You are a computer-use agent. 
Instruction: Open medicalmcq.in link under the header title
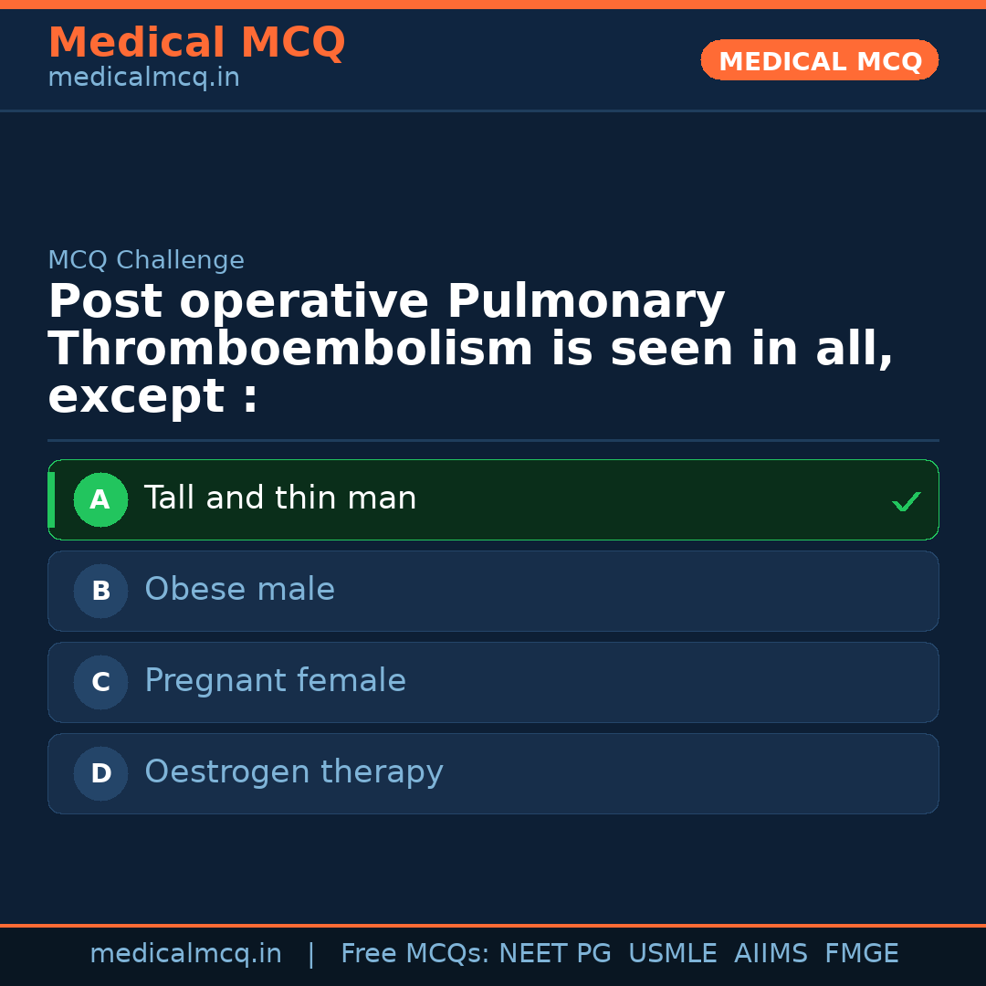tap(143, 78)
